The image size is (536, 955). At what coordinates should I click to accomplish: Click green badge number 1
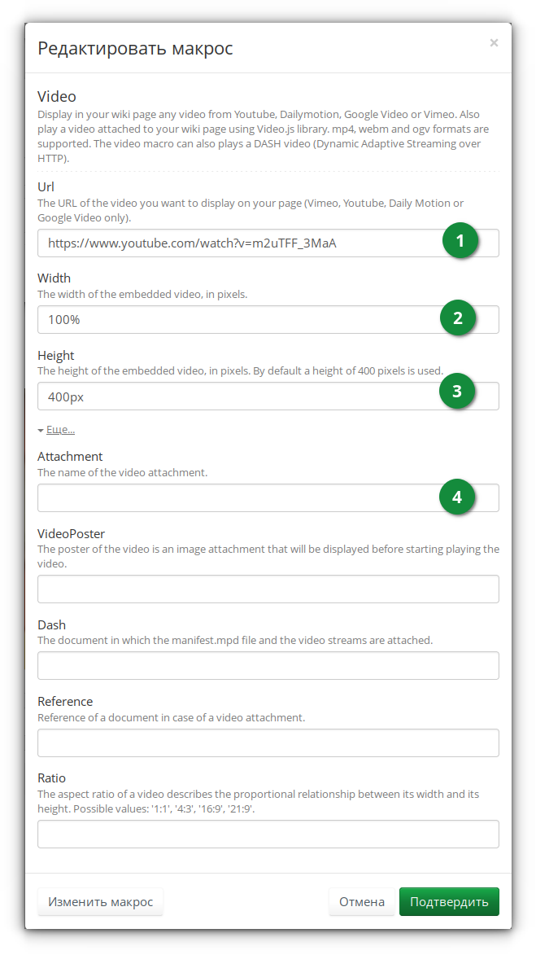point(460,241)
